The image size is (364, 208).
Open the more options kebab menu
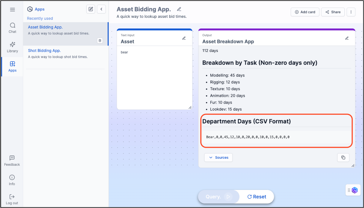[351, 12]
